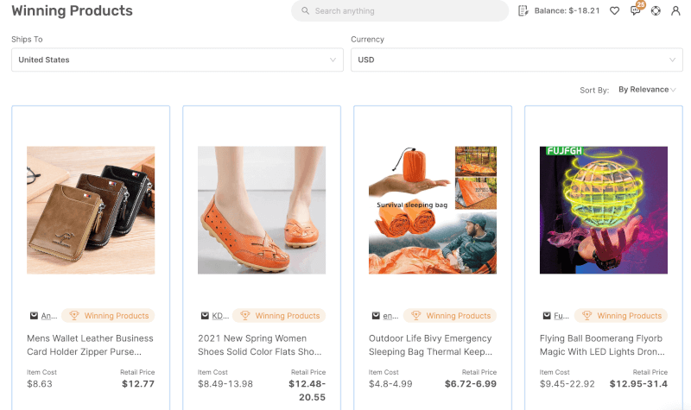Click the trophy icon on Mens Wallet badge
This screenshot has width=691, height=410.
tap(74, 315)
